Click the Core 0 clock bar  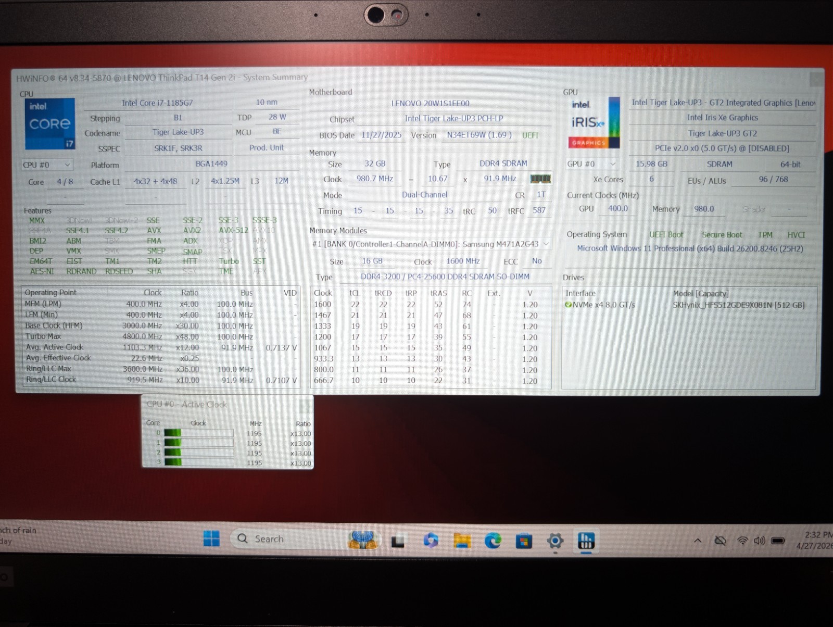click(198, 433)
